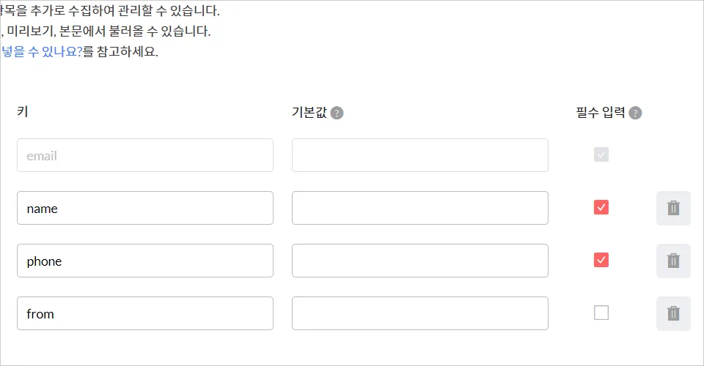704x366 pixels.
Task: Delete the phone field row with trash icon
Action: 673,261
